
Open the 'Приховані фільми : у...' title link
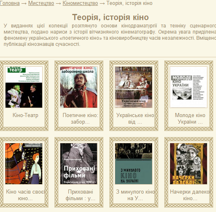click(x=80, y=195)
